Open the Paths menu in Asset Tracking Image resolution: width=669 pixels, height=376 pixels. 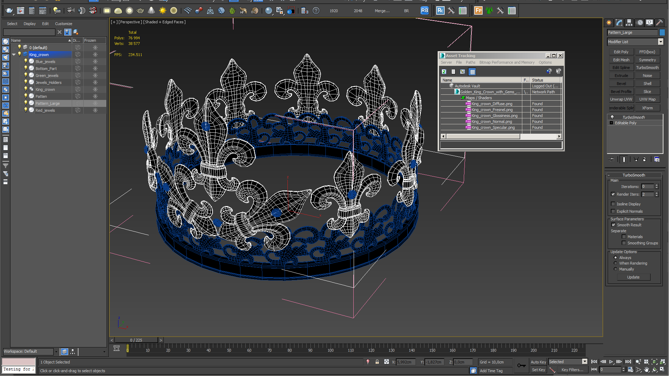click(470, 62)
